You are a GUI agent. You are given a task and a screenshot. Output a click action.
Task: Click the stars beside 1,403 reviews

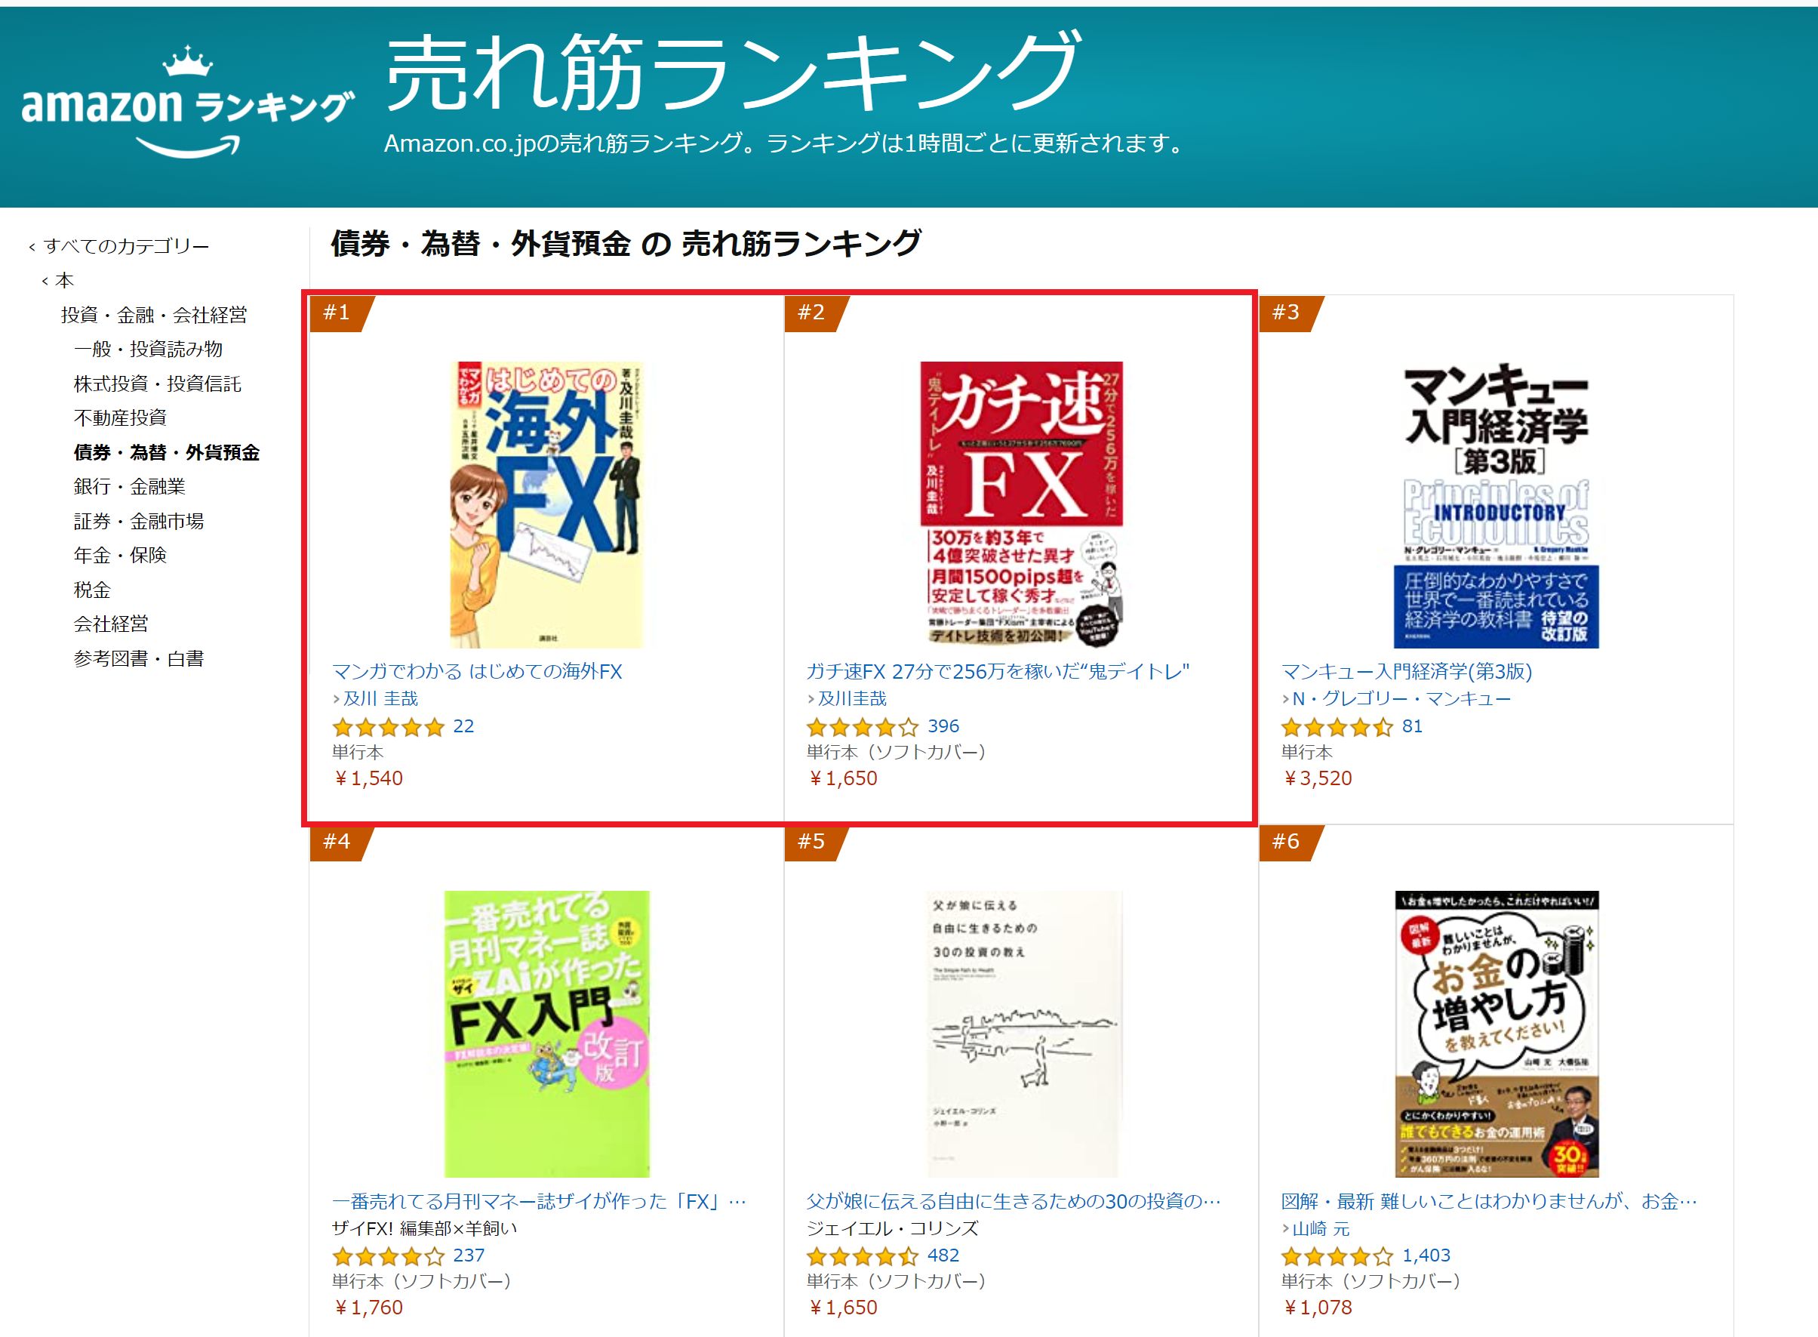[1337, 1256]
